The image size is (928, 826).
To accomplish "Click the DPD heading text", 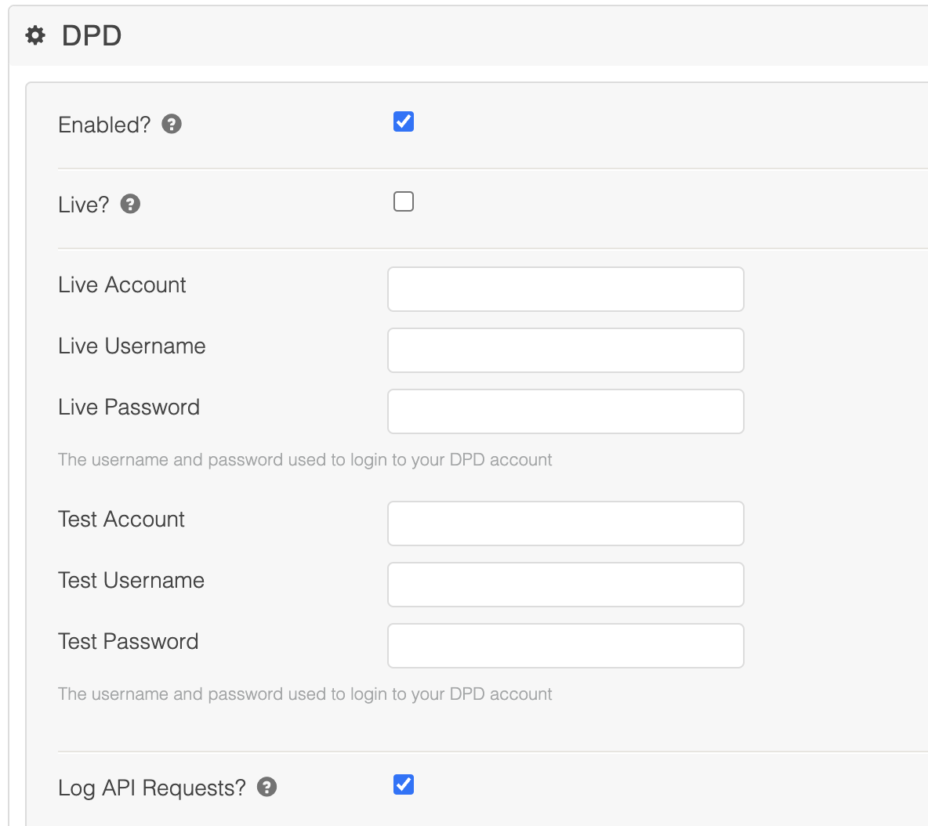I will pos(92,35).
